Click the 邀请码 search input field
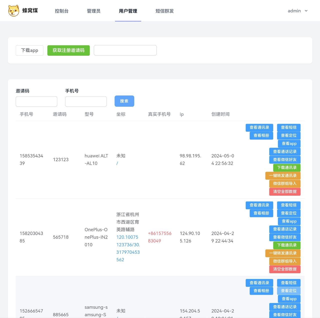Screen dimensions: 320x318 [36, 101]
